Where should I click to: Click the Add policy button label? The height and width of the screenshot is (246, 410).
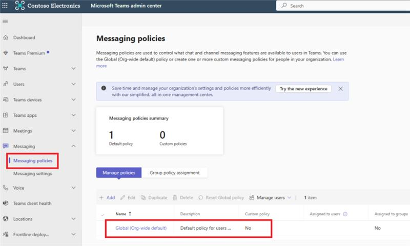click(111, 198)
